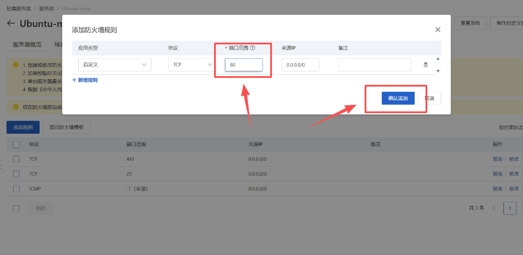Focus the 端口范围 field containing 80

click(244, 65)
